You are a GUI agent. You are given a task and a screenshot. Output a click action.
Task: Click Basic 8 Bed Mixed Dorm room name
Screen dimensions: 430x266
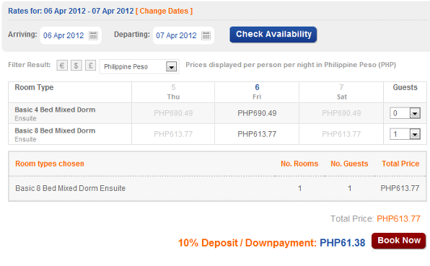tap(55, 130)
